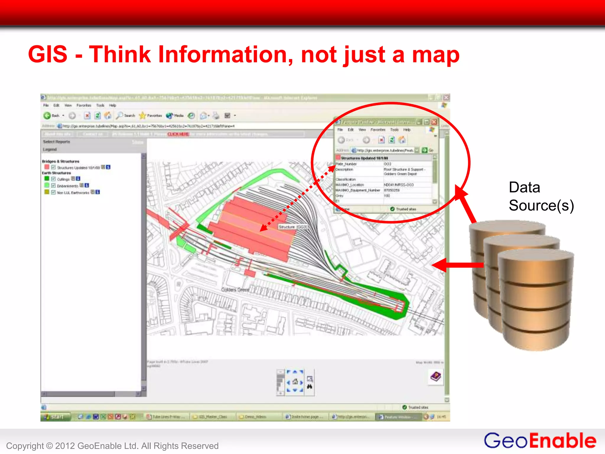605x454 pixels.
Task: Click the Structure GG3 map label
Action: tap(293, 227)
